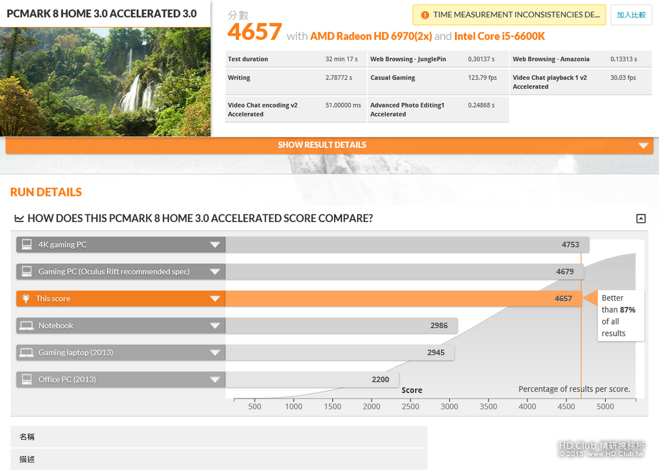Screen dimensions: 659x470
Task: Click the 32 min 17 s value
Action: tap(341, 59)
